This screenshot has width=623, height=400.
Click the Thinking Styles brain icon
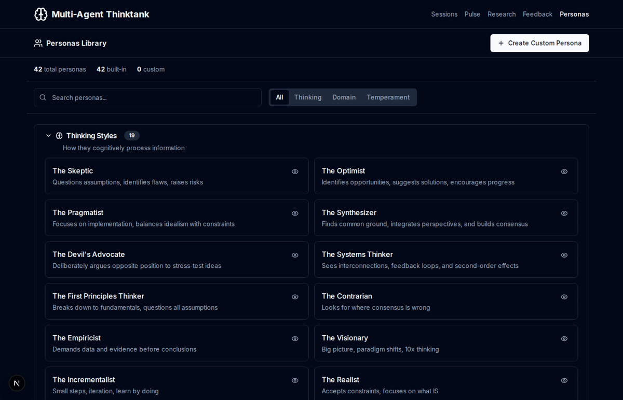click(59, 136)
